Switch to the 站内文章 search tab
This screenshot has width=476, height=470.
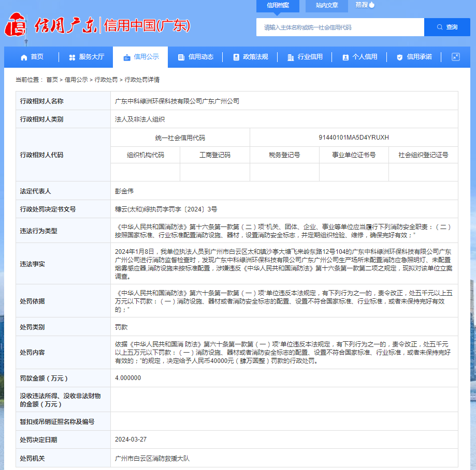[x=327, y=6]
